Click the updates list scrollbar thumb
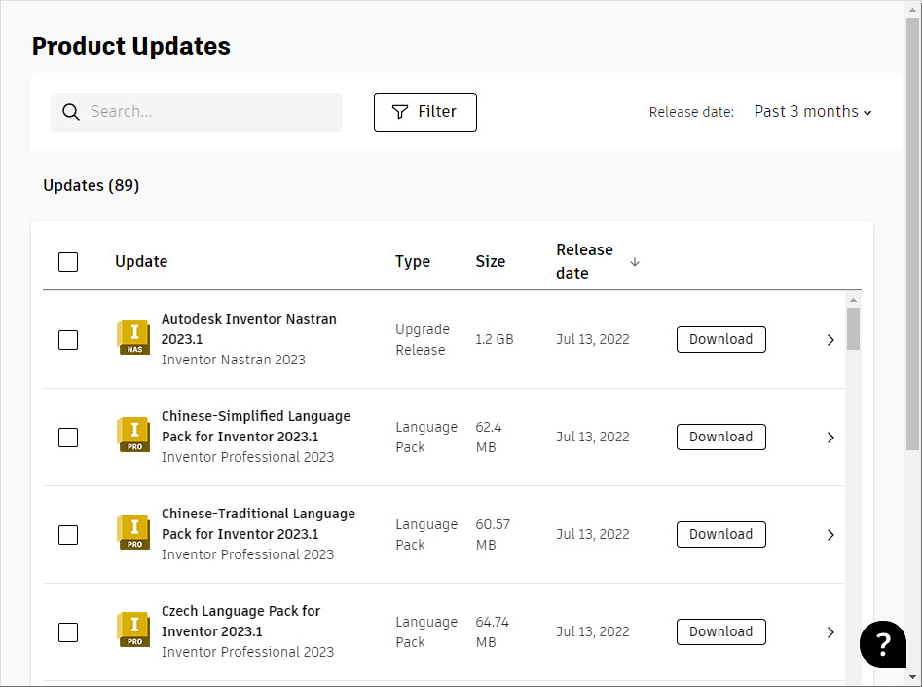Image resolution: width=922 pixels, height=687 pixels. (x=853, y=328)
